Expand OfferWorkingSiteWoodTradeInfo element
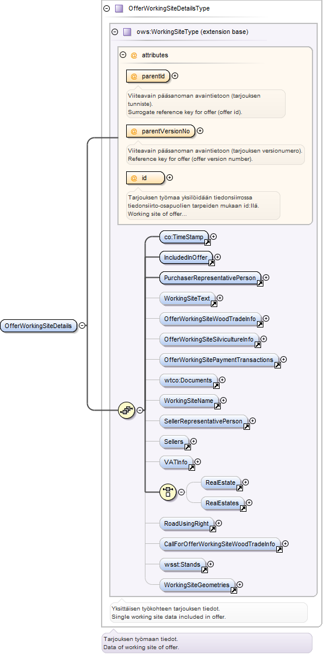This screenshot has width=323, height=655. (266, 319)
